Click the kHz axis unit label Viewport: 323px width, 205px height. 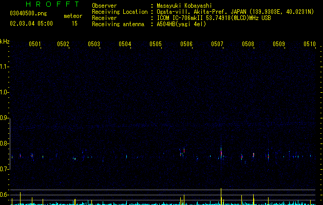(x=5, y=42)
